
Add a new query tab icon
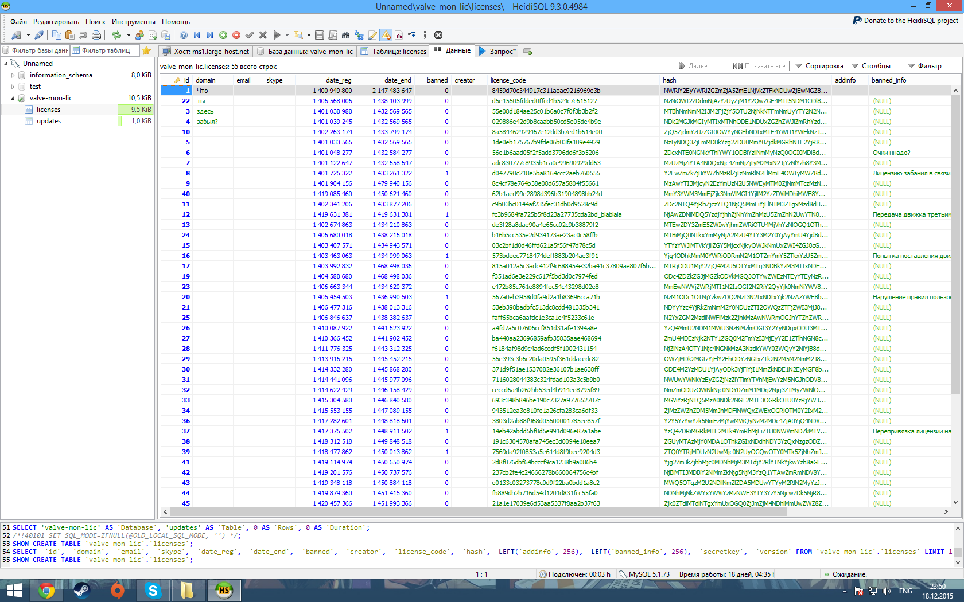point(528,52)
